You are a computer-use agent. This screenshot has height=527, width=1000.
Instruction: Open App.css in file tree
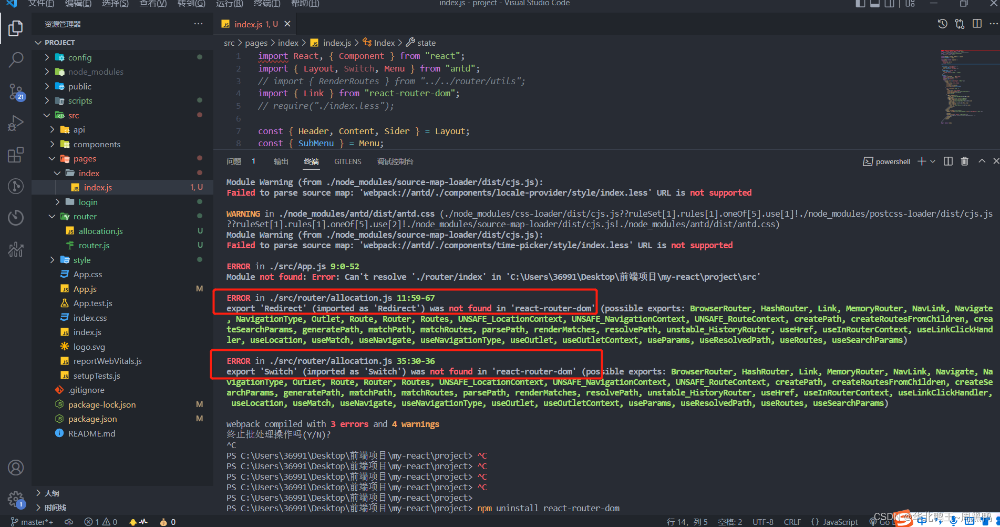(122, 274)
